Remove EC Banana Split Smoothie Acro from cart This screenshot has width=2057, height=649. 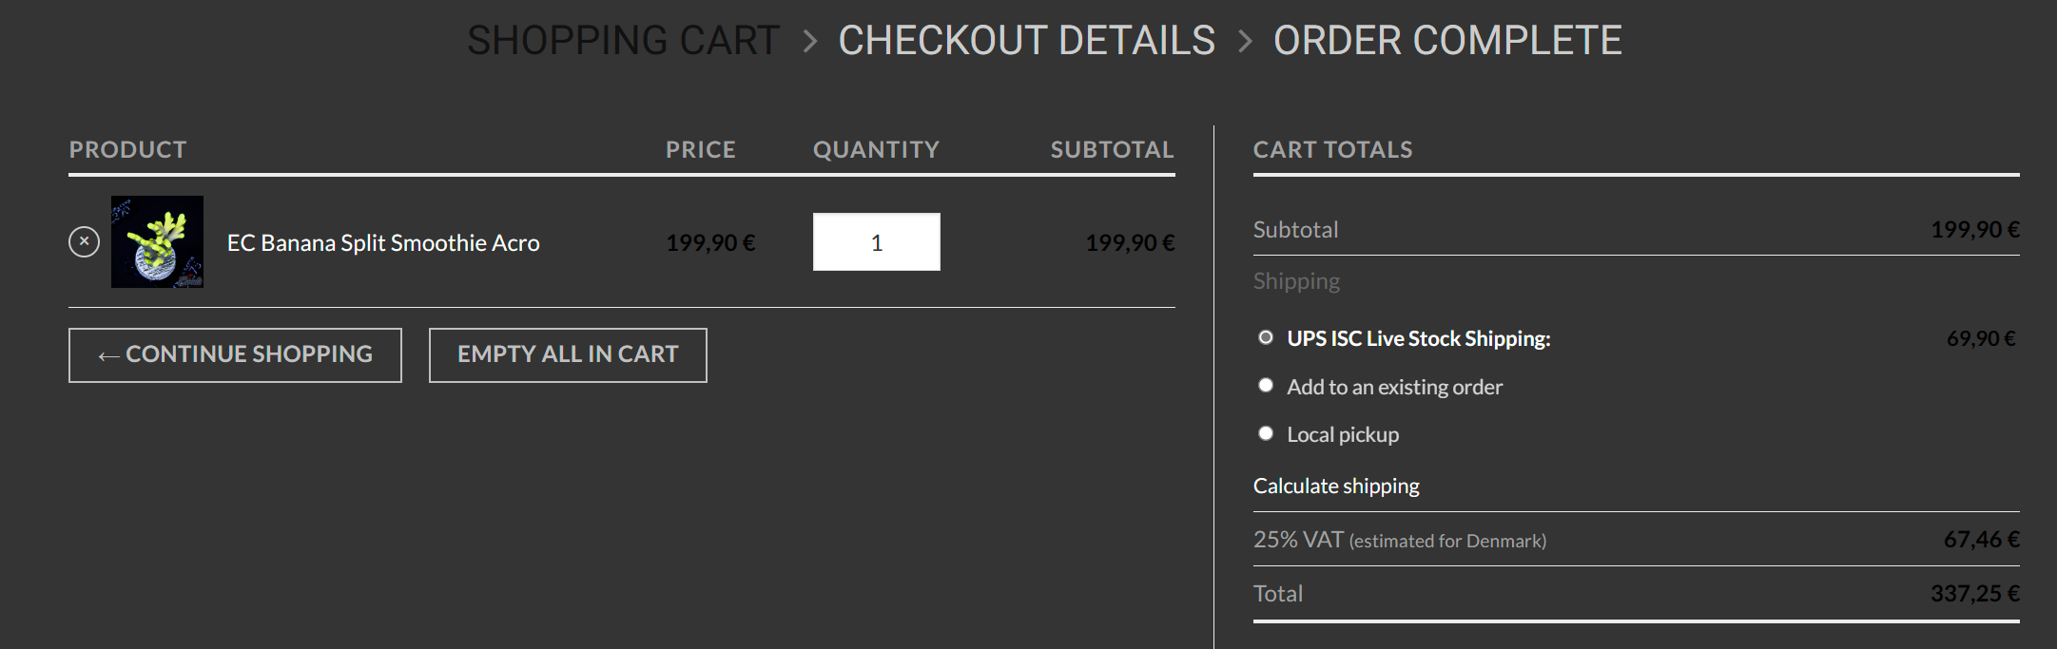pyautogui.click(x=84, y=242)
